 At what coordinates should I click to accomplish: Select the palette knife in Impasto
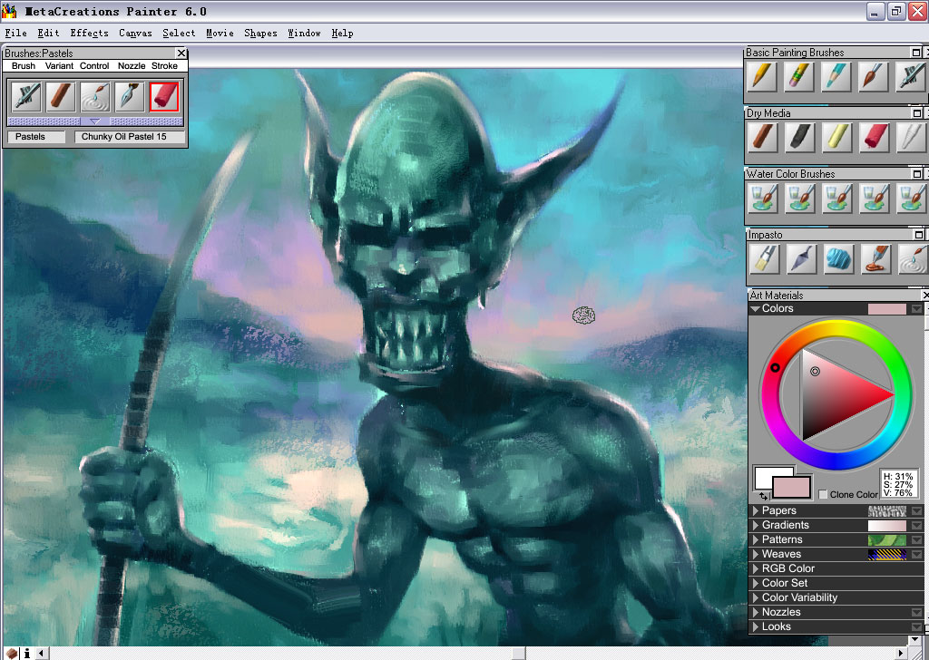tap(801, 259)
